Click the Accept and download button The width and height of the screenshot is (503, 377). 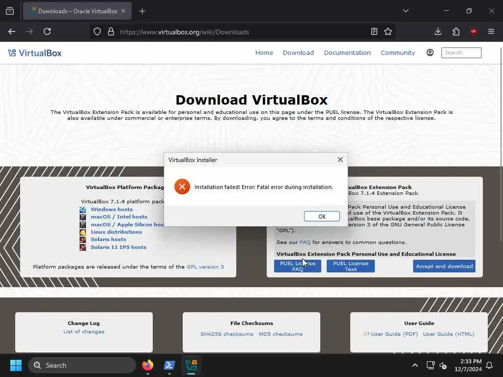[444, 266]
